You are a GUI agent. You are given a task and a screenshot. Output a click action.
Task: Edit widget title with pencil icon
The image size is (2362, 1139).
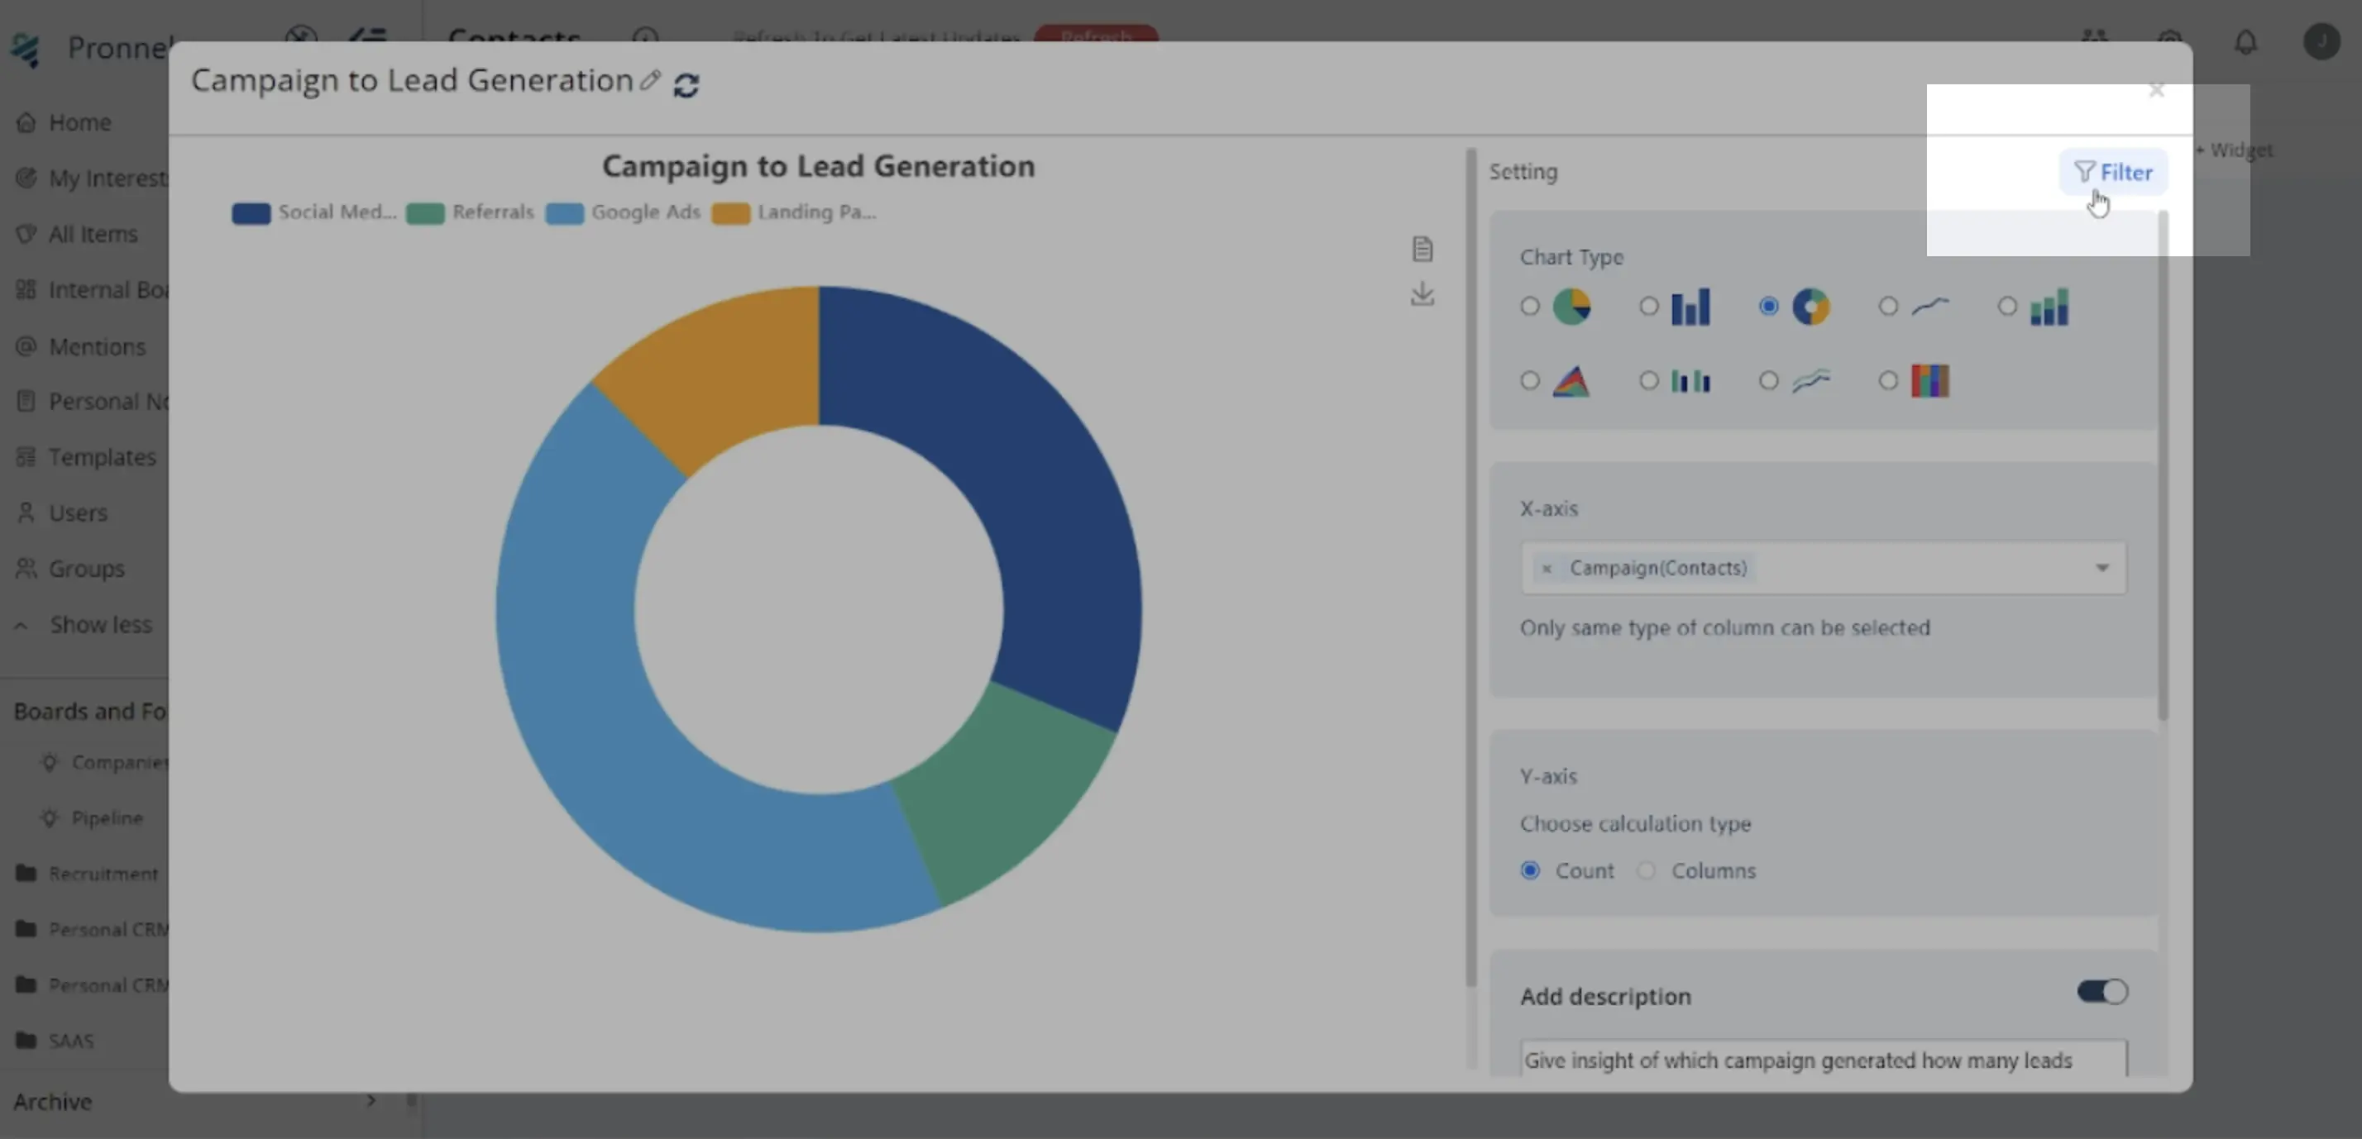click(x=650, y=81)
